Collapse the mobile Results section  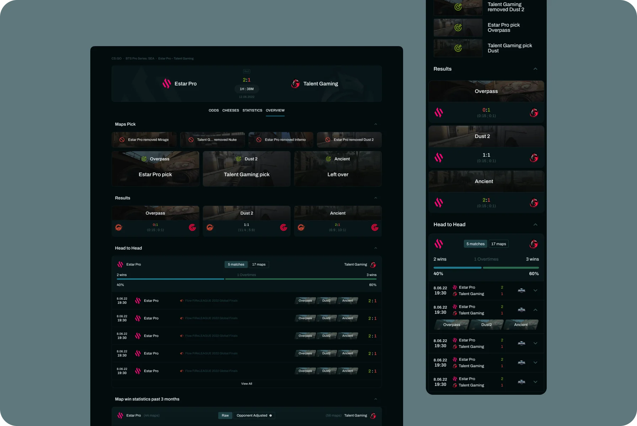point(535,69)
